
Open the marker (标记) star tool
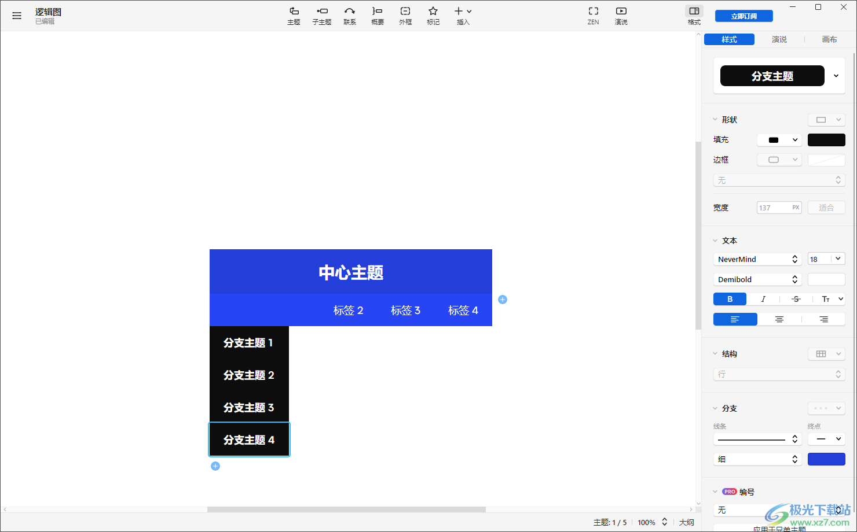(433, 16)
